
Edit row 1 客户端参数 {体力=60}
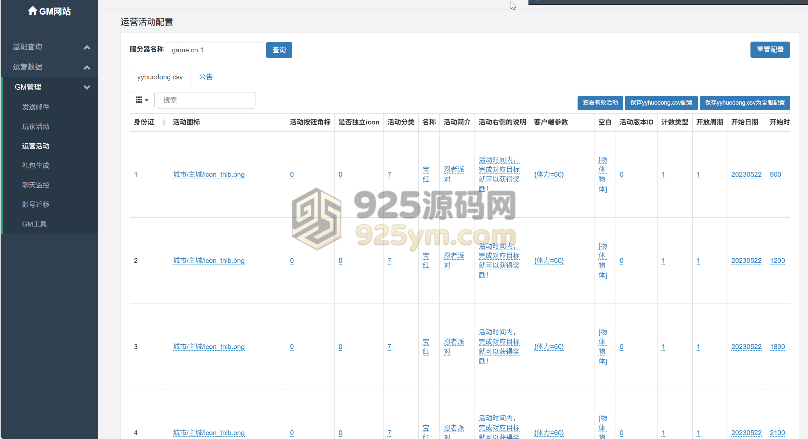pyautogui.click(x=549, y=174)
